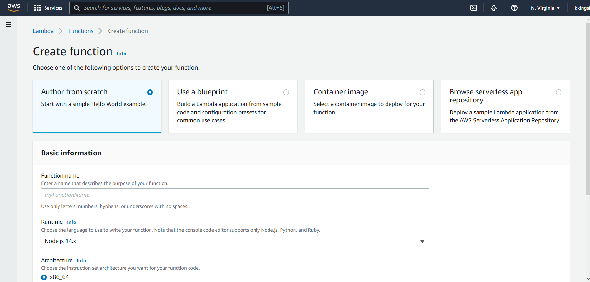Open the Info link beside Create function
This screenshot has width=590, height=282.
(x=121, y=54)
